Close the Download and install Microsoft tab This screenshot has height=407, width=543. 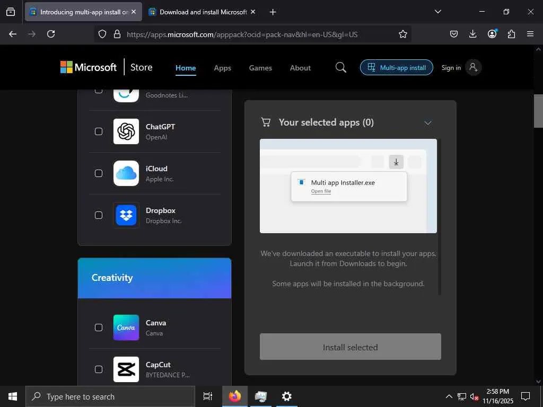(x=253, y=12)
